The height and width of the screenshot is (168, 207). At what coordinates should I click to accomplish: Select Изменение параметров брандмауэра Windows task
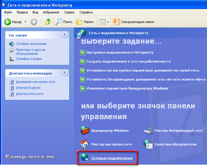click(x=127, y=88)
